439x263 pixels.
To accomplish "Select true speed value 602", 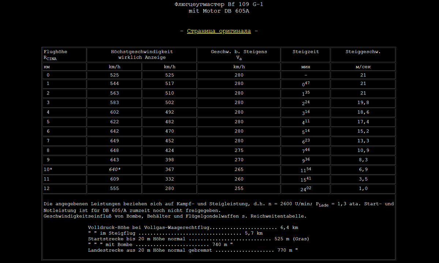I will pos(114,112).
